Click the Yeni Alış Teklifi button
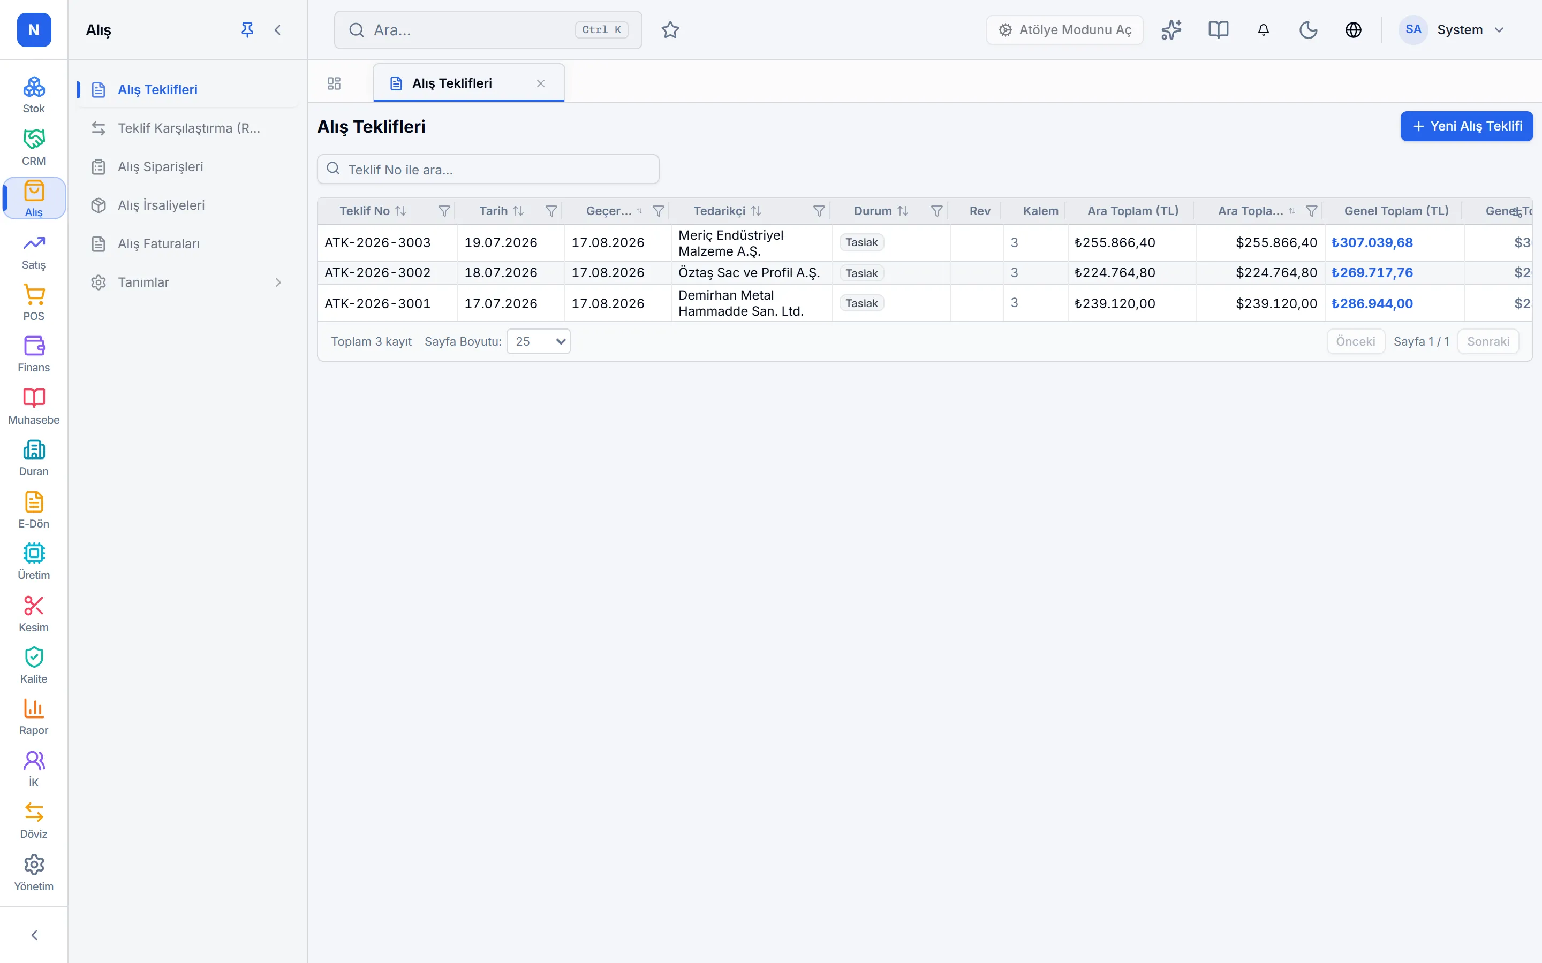This screenshot has height=963, width=1542. point(1466,126)
